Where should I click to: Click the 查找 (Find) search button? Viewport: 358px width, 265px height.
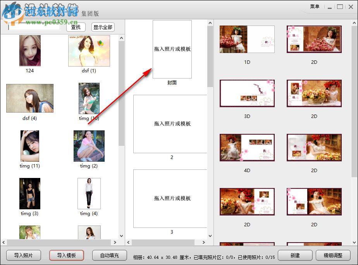[76, 27]
